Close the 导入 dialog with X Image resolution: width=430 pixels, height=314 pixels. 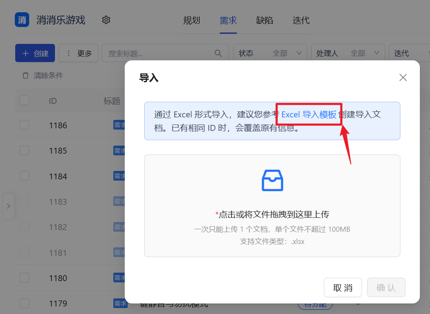403,78
